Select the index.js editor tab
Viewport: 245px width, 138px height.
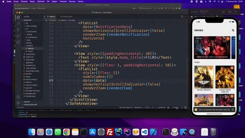click(x=51, y=16)
